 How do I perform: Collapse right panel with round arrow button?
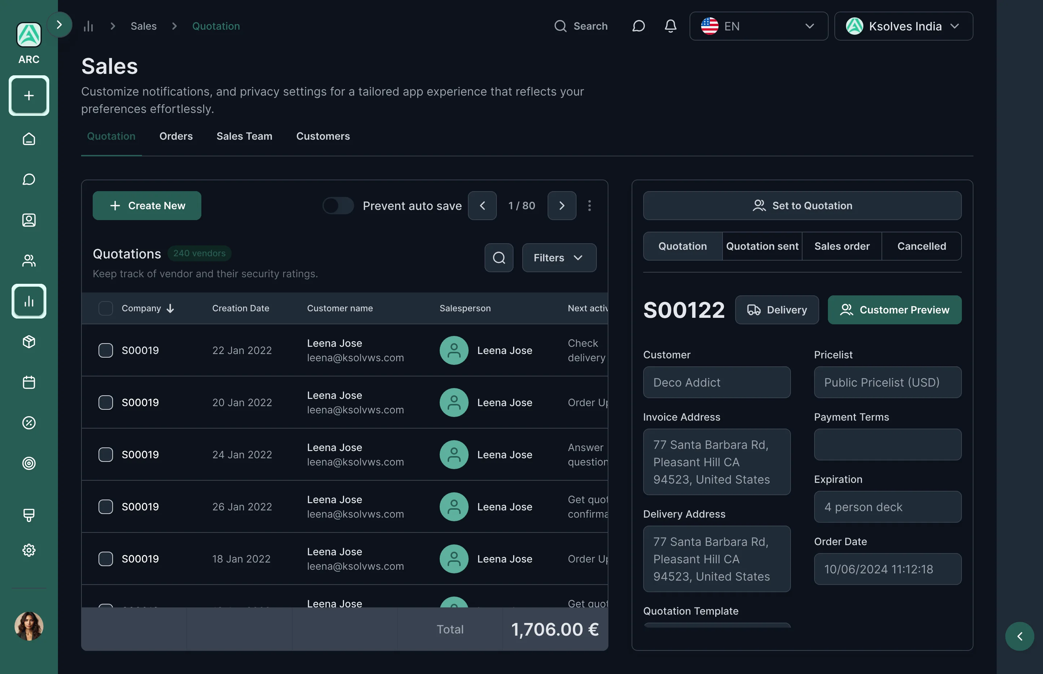pyautogui.click(x=1019, y=636)
